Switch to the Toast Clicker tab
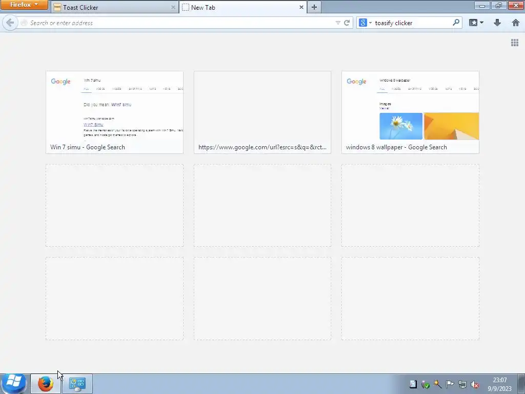Image resolution: width=525 pixels, height=394 pixels. point(115,7)
